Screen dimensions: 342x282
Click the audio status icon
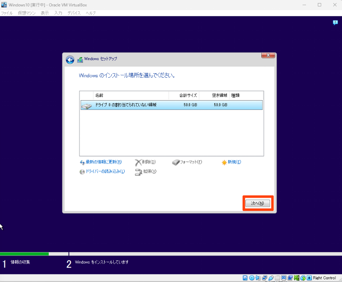[258, 278]
